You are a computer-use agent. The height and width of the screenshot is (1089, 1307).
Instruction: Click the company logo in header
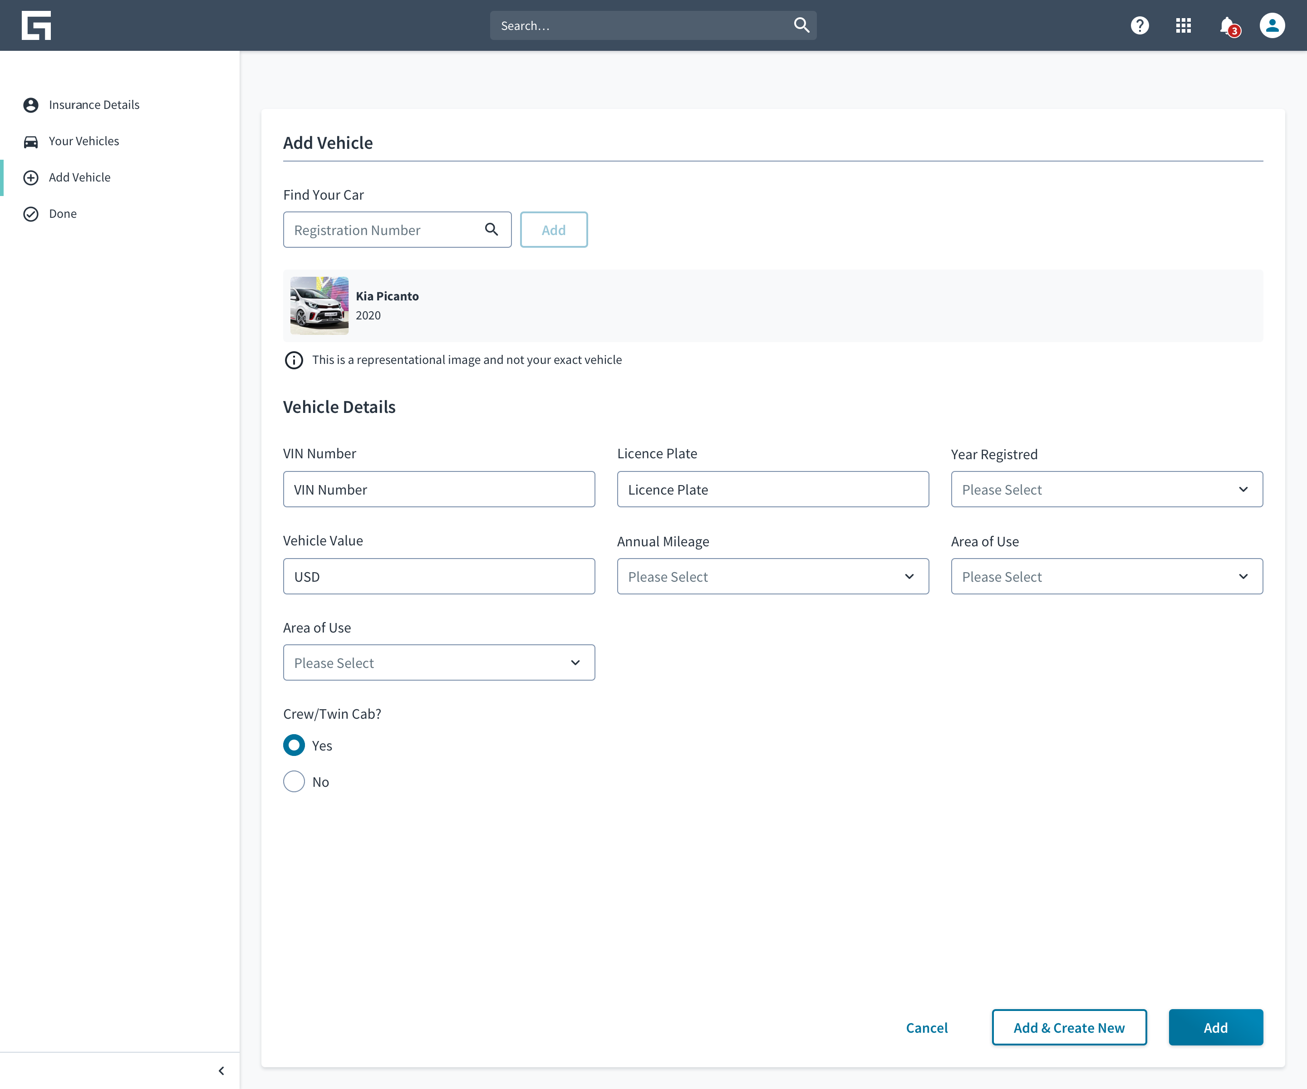pyautogui.click(x=36, y=25)
